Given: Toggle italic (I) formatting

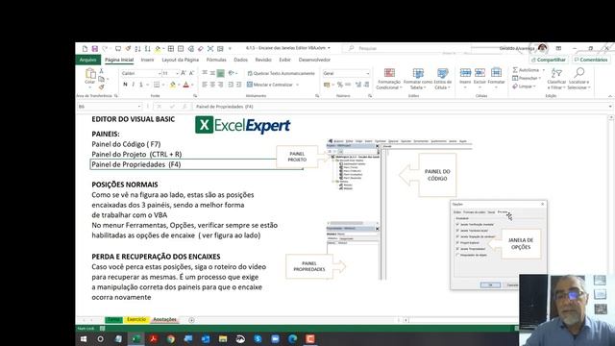Looking at the screenshot, I should tap(134, 85).
